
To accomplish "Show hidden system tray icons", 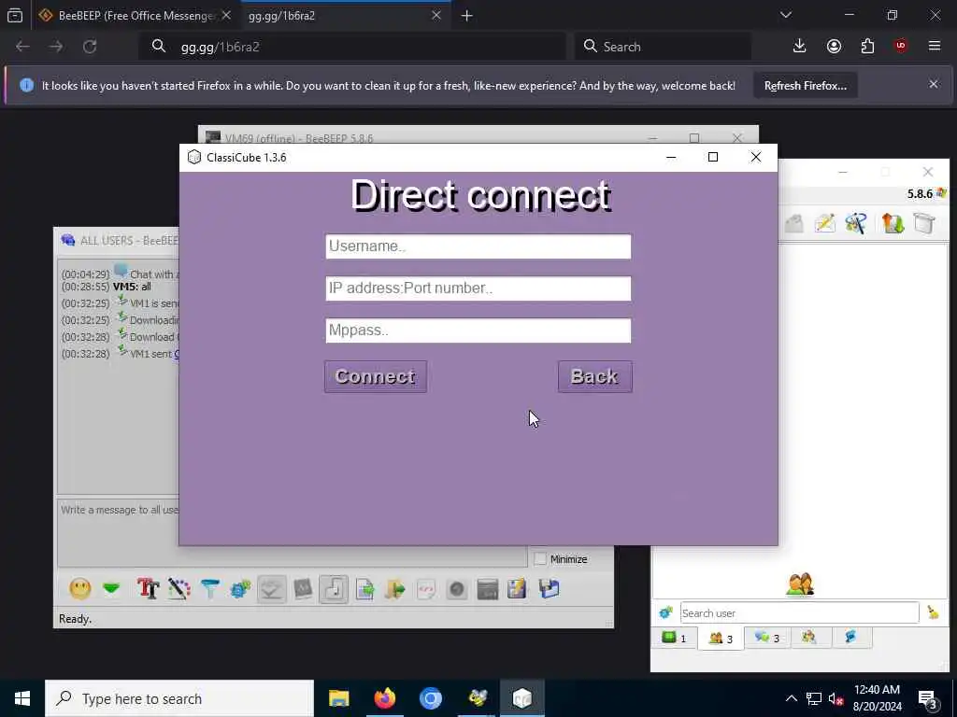I will tap(791, 698).
